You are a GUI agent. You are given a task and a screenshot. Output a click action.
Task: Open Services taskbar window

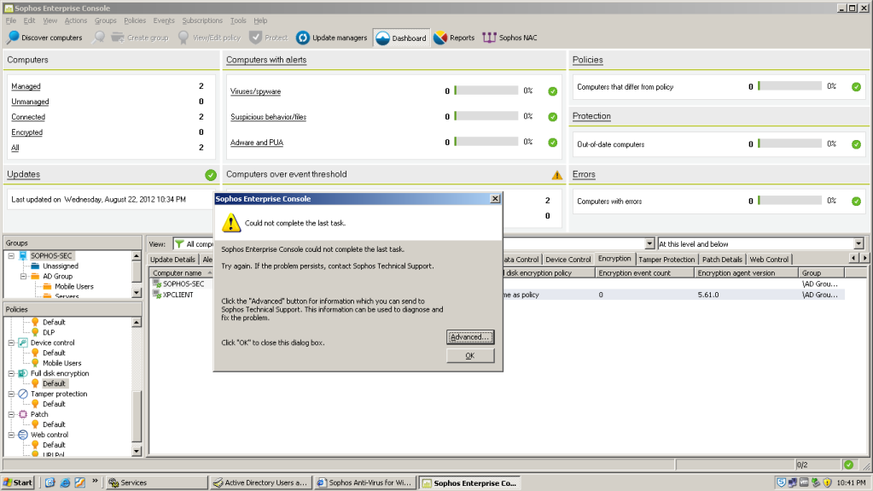click(x=156, y=482)
